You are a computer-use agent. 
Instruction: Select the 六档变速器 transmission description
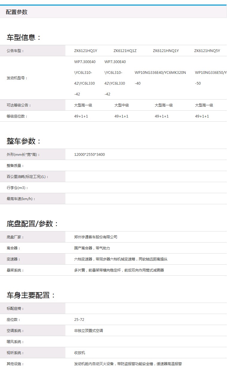[x=121, y=259]
